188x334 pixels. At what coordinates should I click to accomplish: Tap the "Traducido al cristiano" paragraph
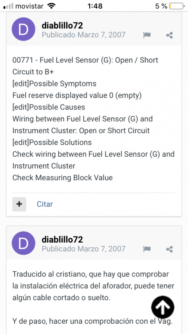(93, 286)
